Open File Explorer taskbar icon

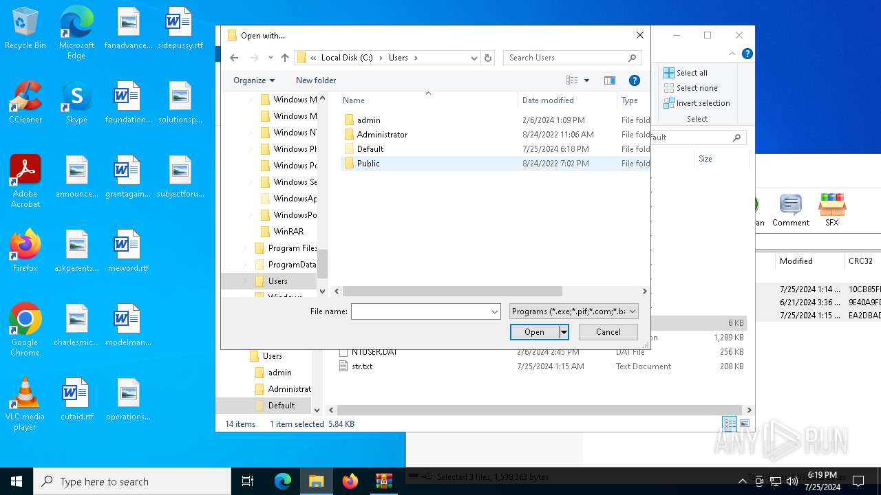pyautogui.click(x=317, y=481)
